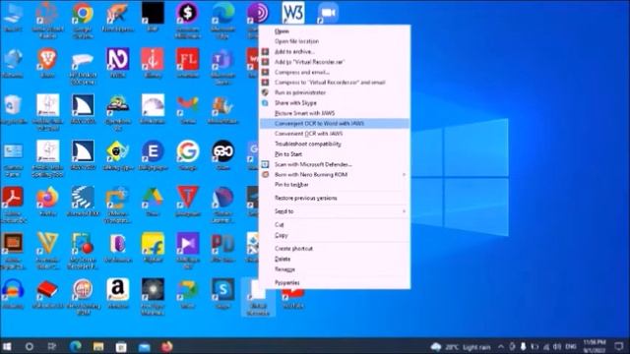Expand the 'Send to' submenu
Image resolution: width=630 pixels, height=354 pixels.
pyautogui.click(x=335, y=211)
